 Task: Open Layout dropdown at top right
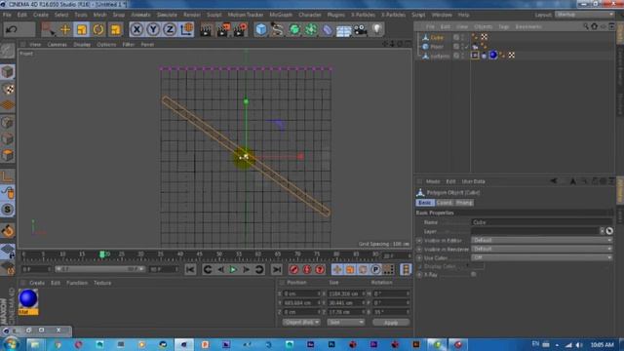584,15
